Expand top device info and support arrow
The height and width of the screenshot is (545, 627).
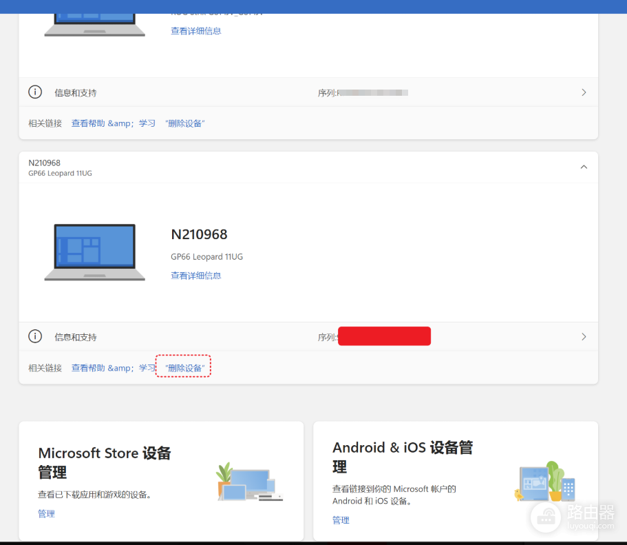584,92
